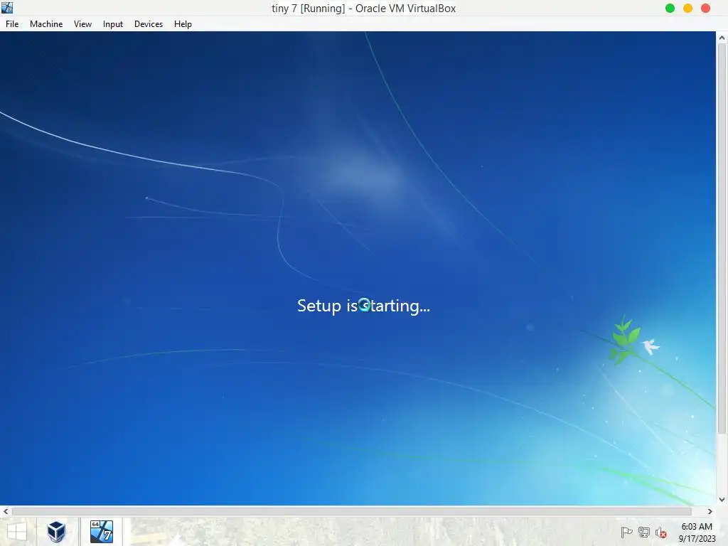This screenshot has width=728, height=546.
Task: Click the horizontal scrollbar thumb
Action: (352, 511)
